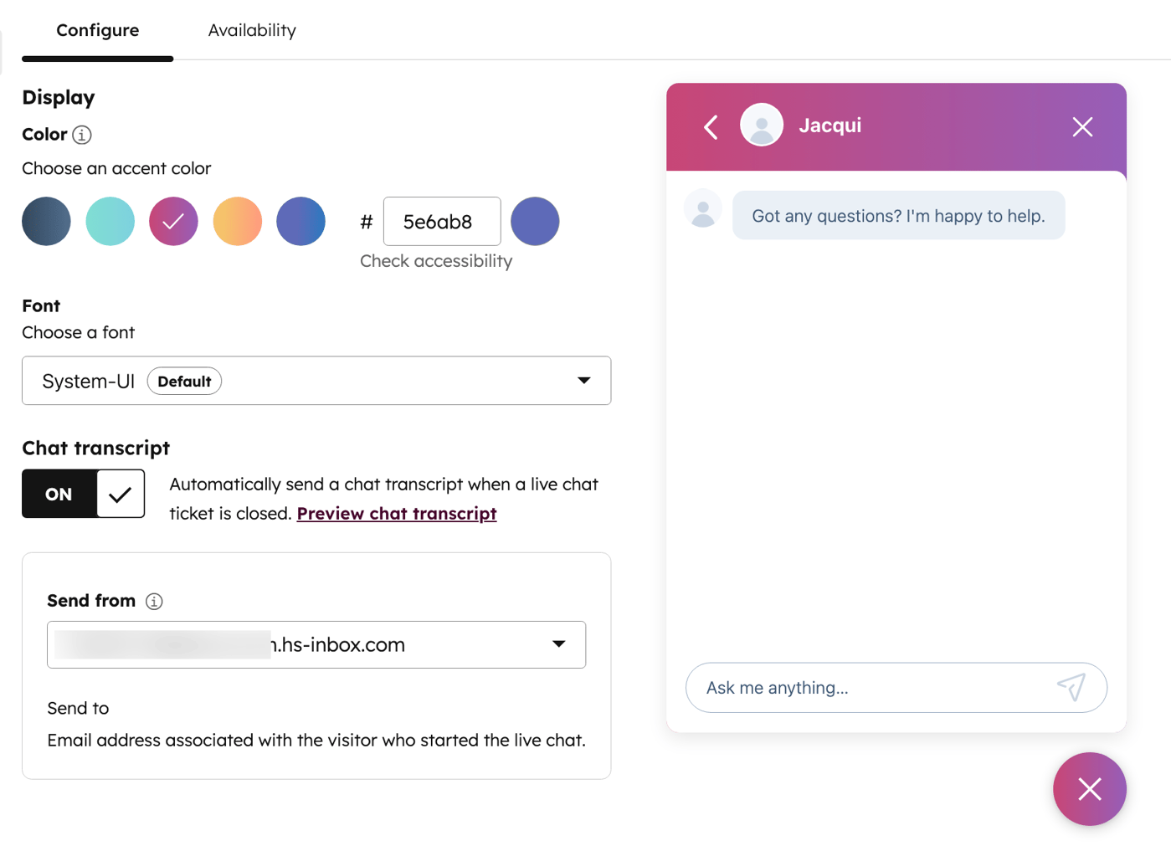
Task: Click the pink circular chat launcher button
Action: [x=1089, y=788]
